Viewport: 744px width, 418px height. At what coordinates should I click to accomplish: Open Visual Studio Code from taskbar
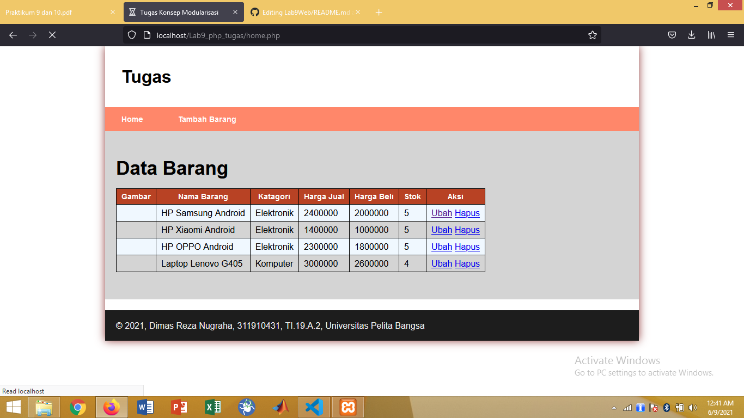314,407
